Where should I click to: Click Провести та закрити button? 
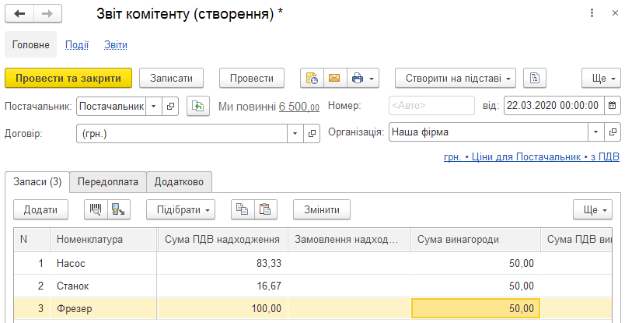[x=68, y=79]
